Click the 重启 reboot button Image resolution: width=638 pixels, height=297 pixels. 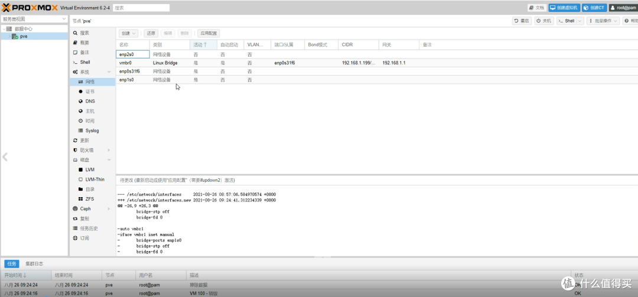click(522, 21)
